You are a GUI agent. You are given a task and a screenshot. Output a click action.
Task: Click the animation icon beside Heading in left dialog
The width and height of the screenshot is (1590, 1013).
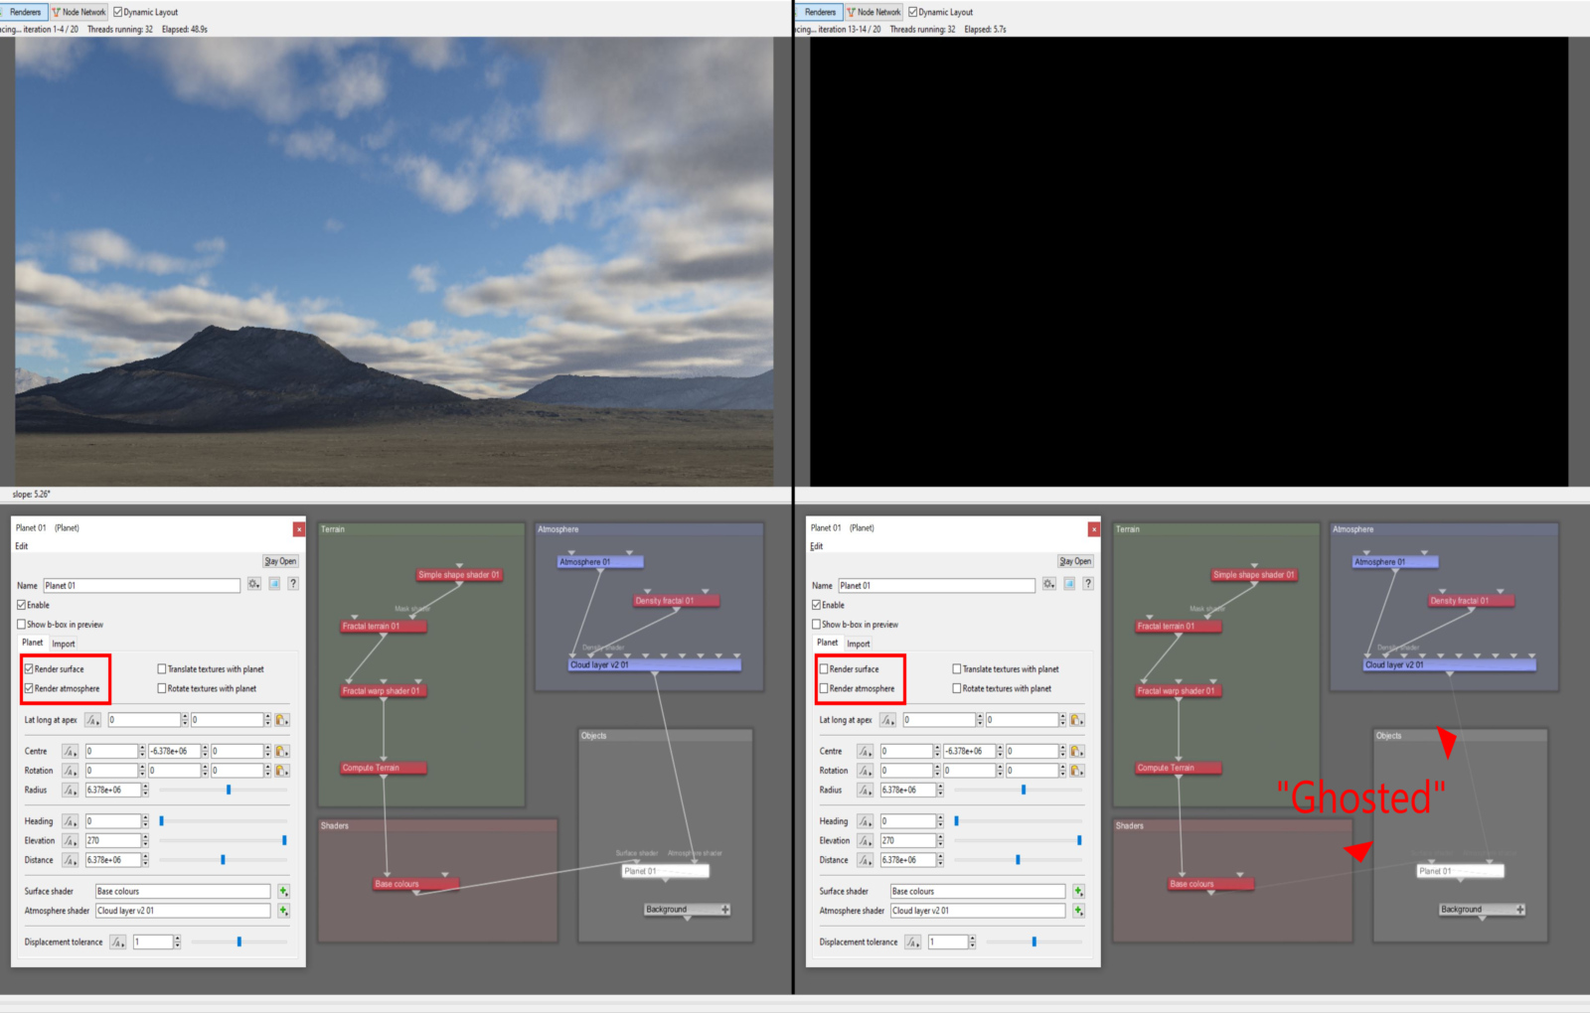[x=70, y=821]
